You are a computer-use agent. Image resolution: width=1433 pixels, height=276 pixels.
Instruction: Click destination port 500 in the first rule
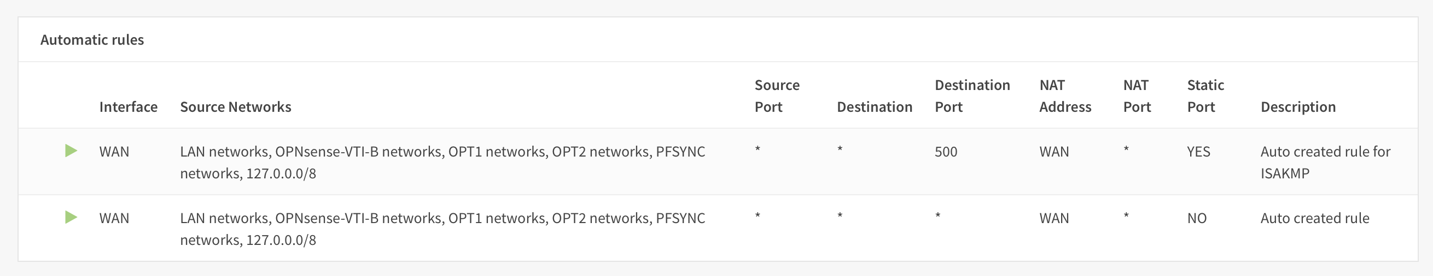click(946, 151)
